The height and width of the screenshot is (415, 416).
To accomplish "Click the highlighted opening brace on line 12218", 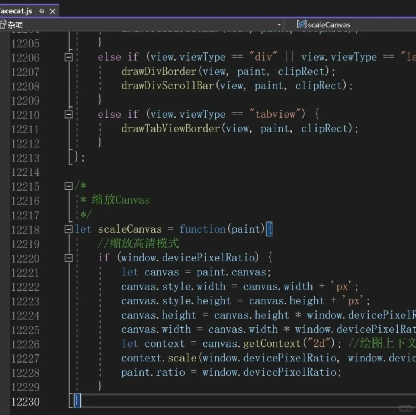I will click(x=269, y=229).
